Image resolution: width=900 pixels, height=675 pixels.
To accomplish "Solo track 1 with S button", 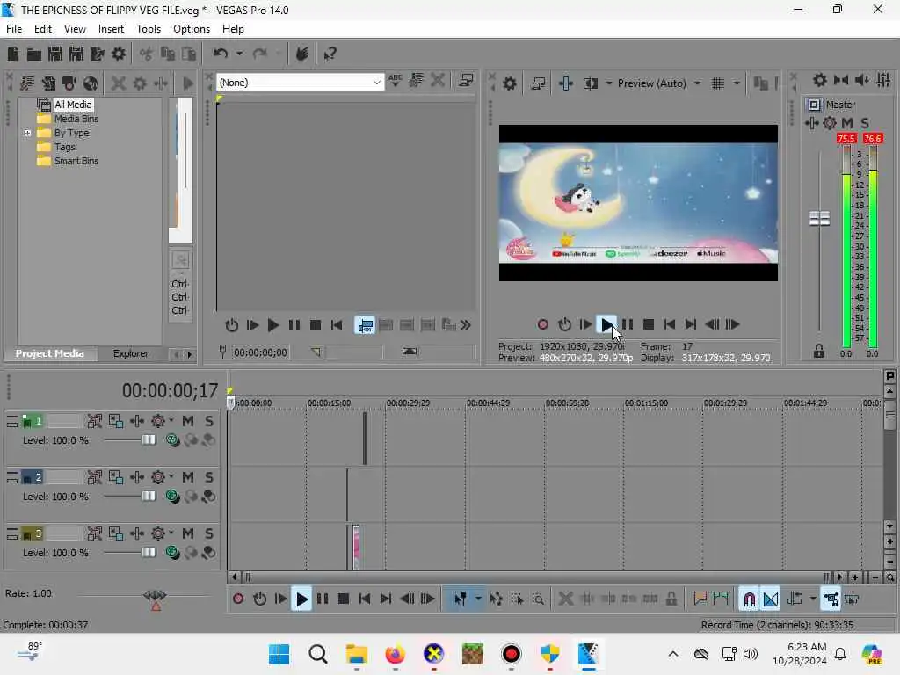I will coord(209,421).
